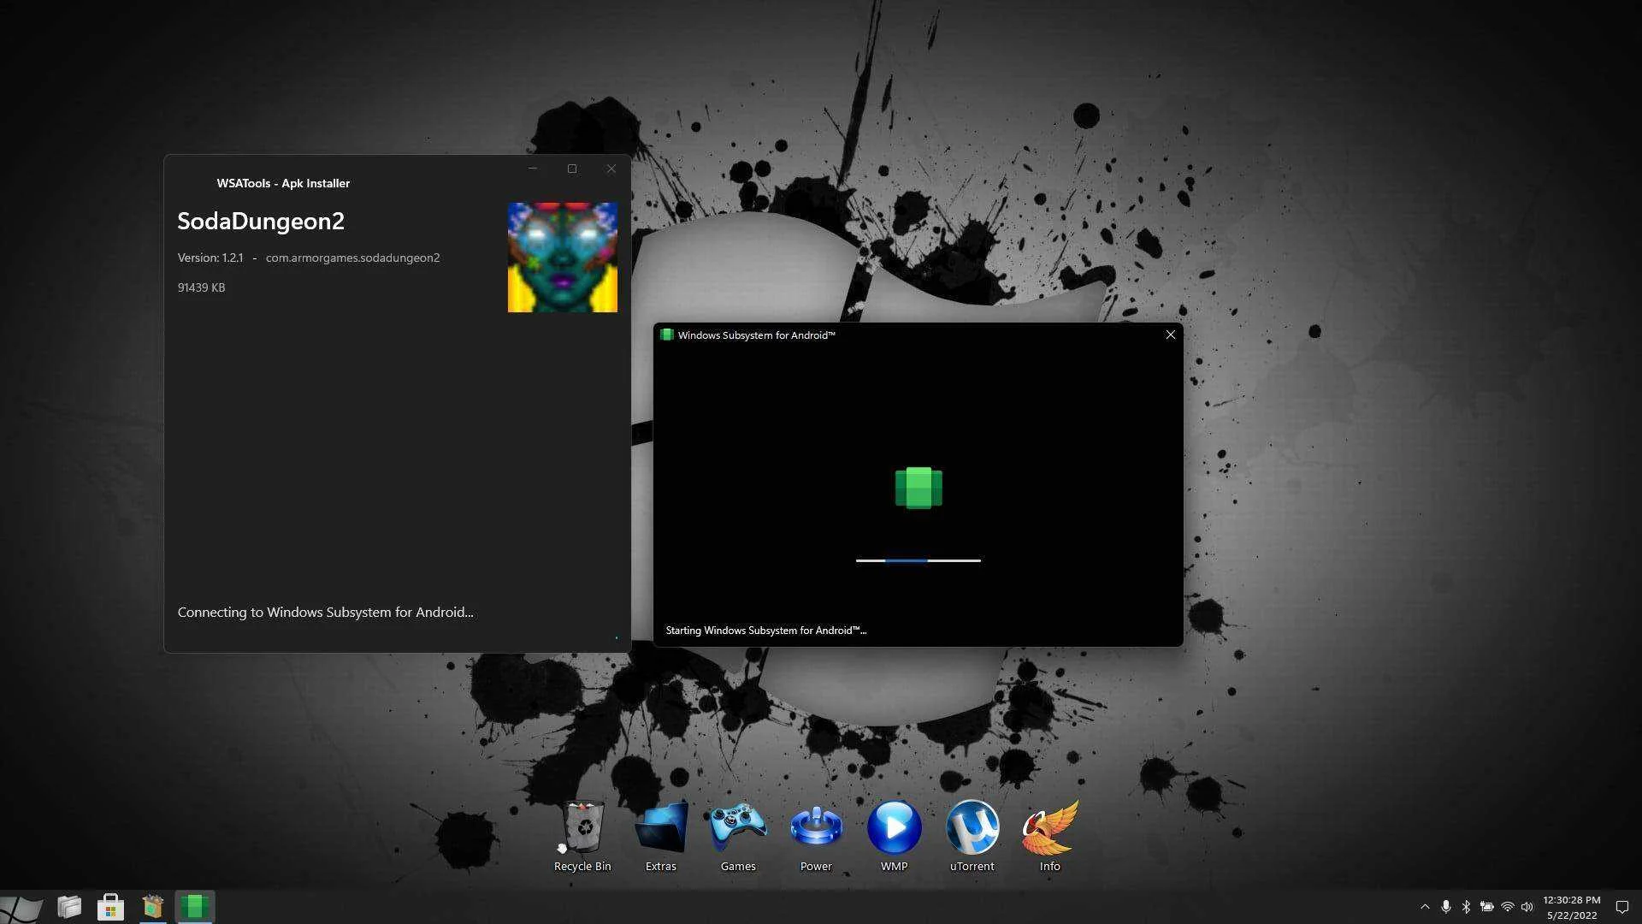Maximize the WSATools Apk Installer window
This screenshot has height=924, width=1642.
(572, 169)
